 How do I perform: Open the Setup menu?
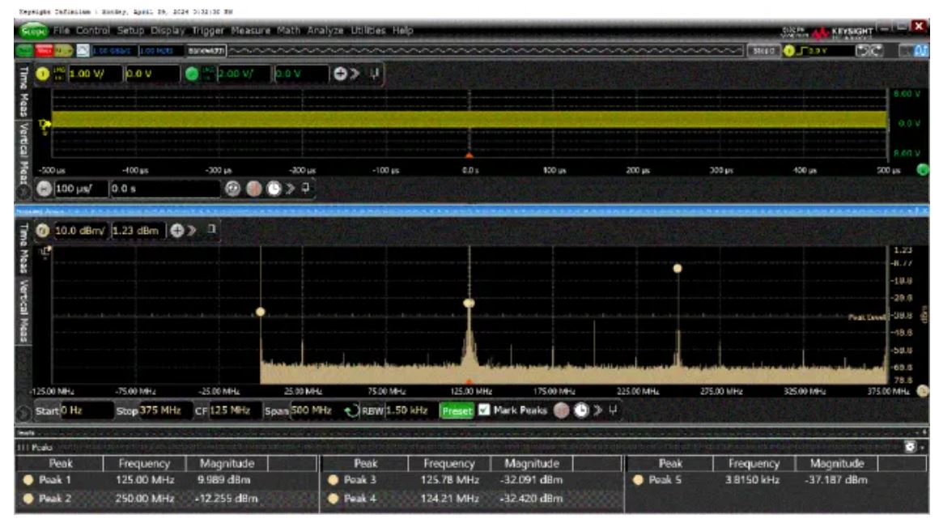[130, 30]
